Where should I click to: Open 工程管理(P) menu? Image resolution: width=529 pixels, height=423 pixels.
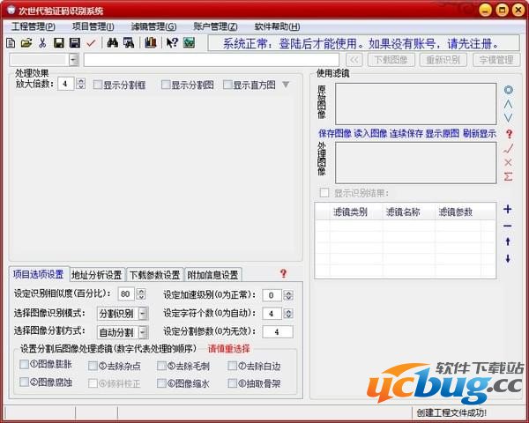point(34,26)
